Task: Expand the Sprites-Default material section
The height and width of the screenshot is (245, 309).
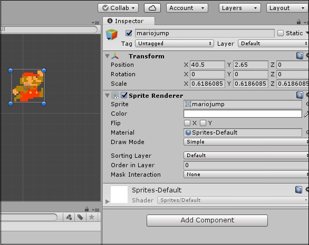Action: coord(107,201)
